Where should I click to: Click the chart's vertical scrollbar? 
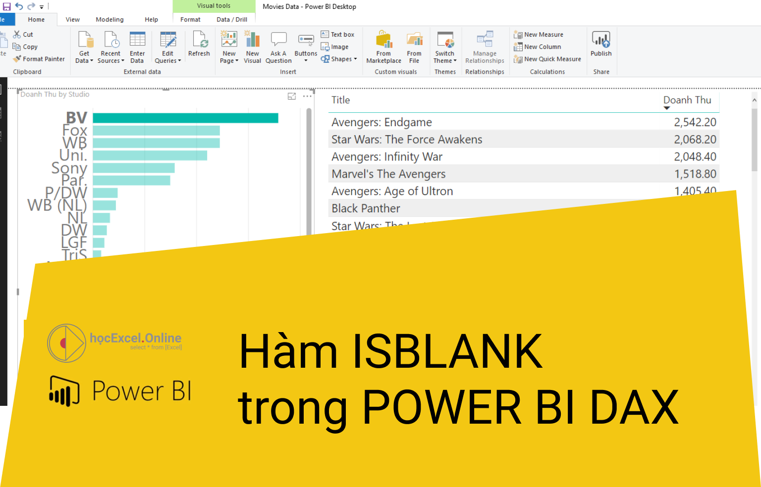[x=309, y=171]
